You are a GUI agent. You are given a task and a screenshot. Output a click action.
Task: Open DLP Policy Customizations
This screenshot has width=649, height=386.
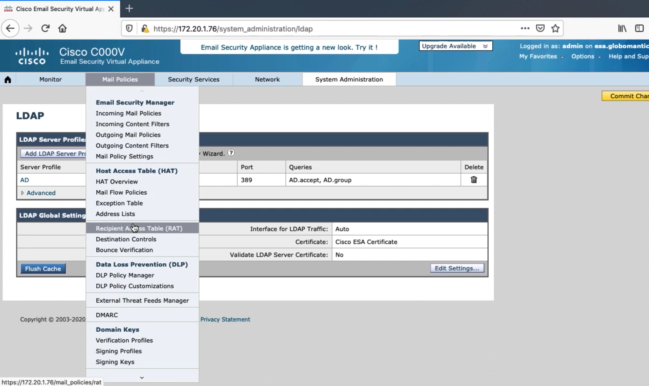pyautogui.click(x=135, y=286)
